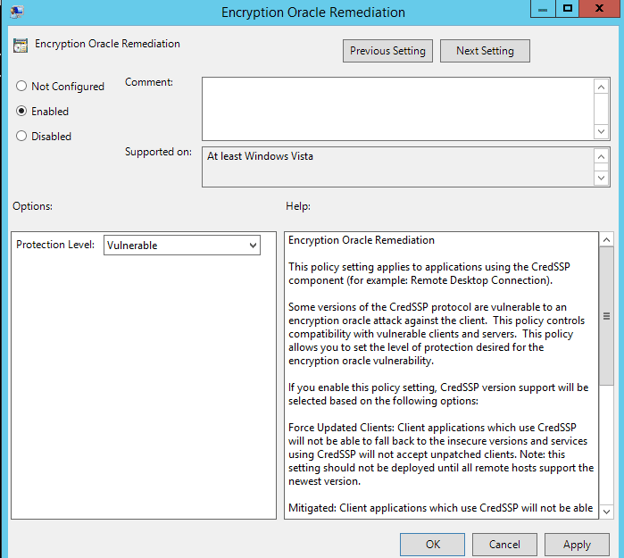Viewport: 624px width, 558px height.
Task: Apply the policy setting
Action: (x=577, y=544)
